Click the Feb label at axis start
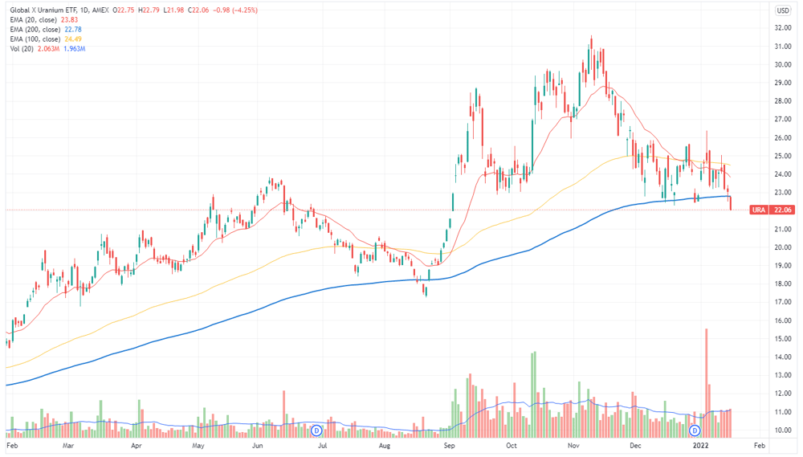 [x=12, y=446]
